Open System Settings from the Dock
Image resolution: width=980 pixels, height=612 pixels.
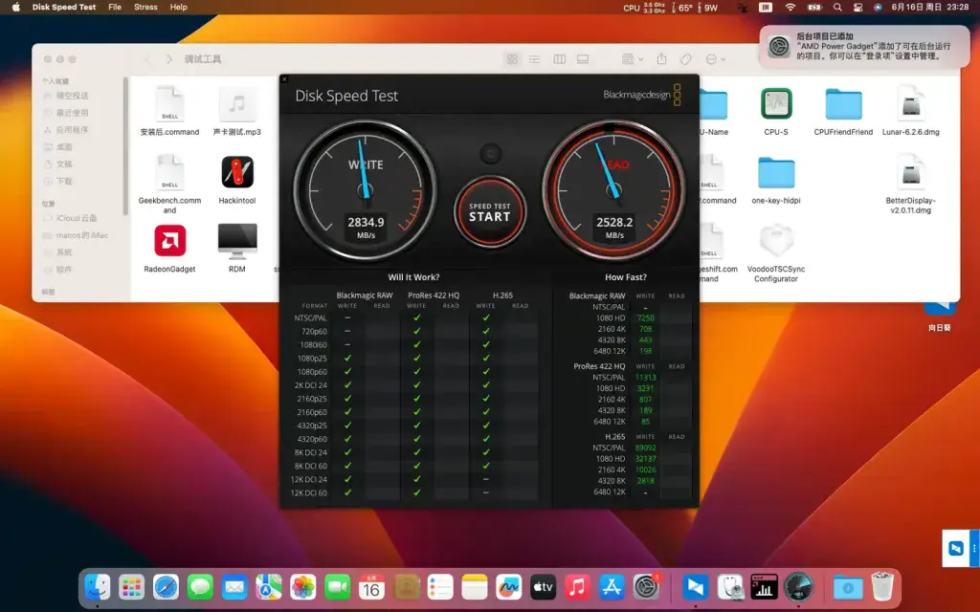tap(646, 587)
